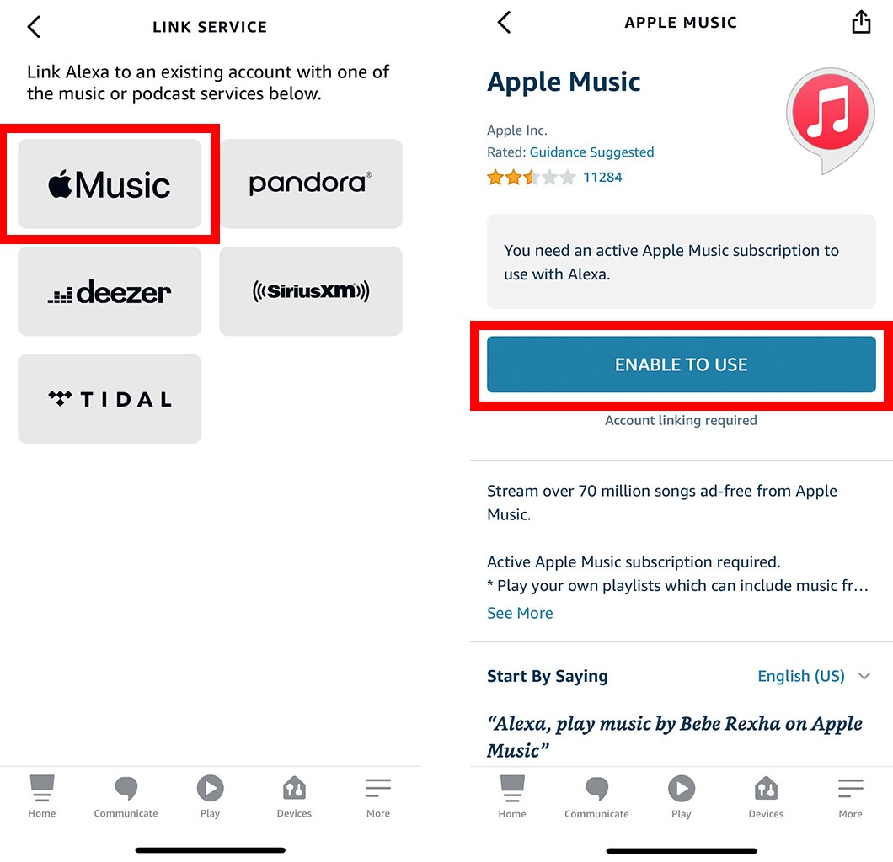Screen dimensions: 893x862
Task: Pick the SiriusXM service tile
Action: (x=311, y=291)
